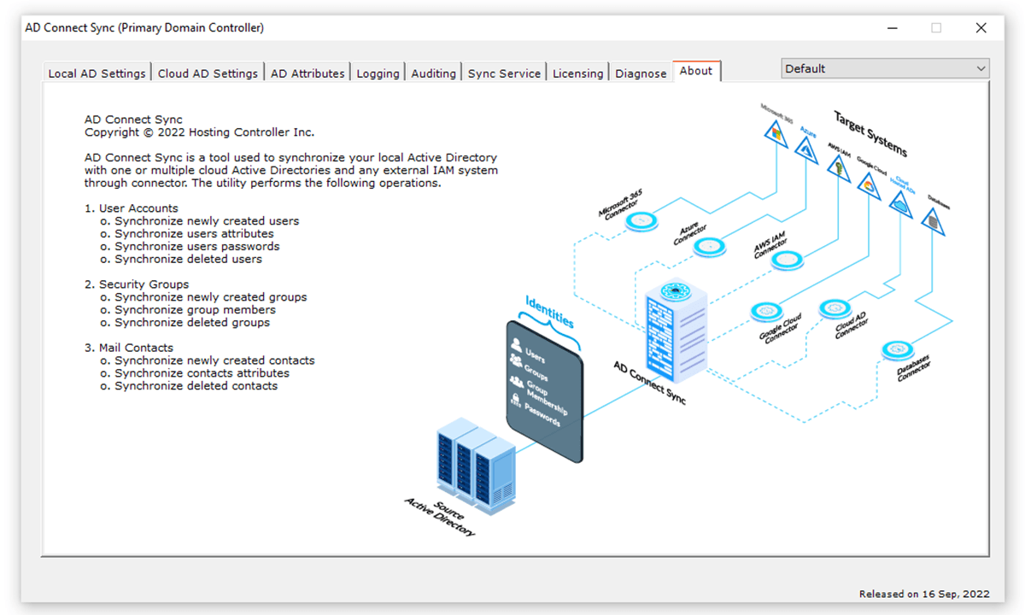Click the Azure target system triangle icon
This screenshot has width=1025, height=615.
tap(806, 149)
